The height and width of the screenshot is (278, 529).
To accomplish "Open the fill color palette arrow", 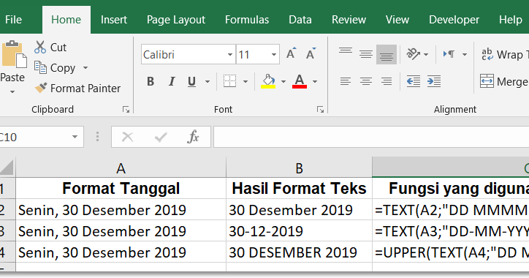I will [283, 81].
